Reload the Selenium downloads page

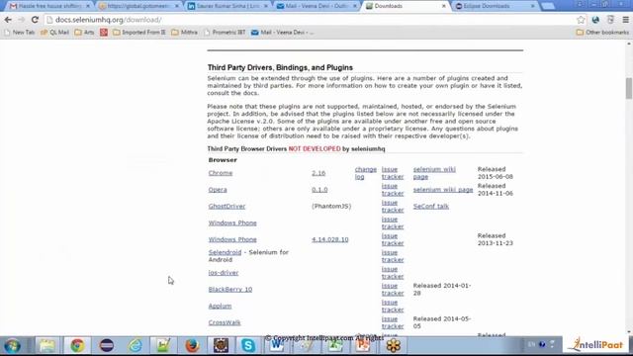[x=35, y=20]
